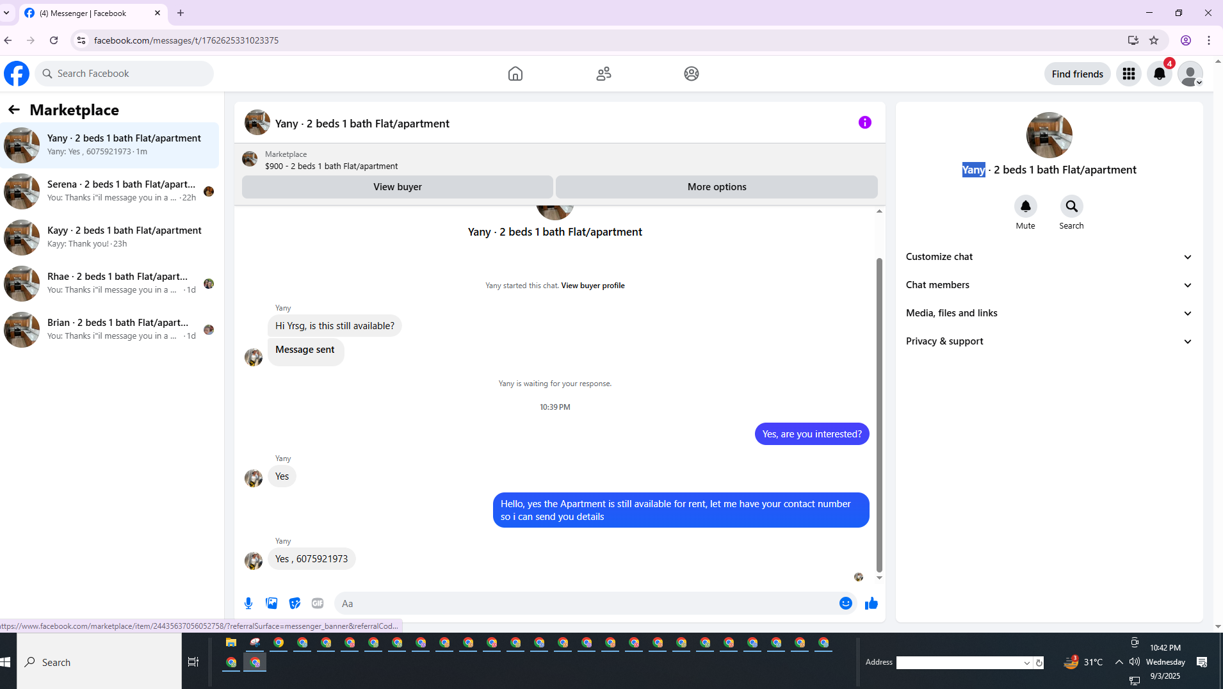This screenshot has width=1223, height=689.
Task: Go to the Home feed icon
Action: (x=515, y=74)
